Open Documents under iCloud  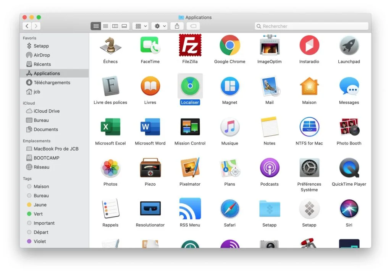coord(54,129)
